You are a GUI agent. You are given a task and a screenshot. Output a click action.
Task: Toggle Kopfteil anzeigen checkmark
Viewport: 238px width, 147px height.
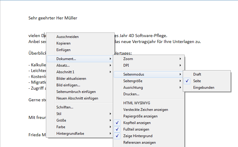[x=137, y=123]
